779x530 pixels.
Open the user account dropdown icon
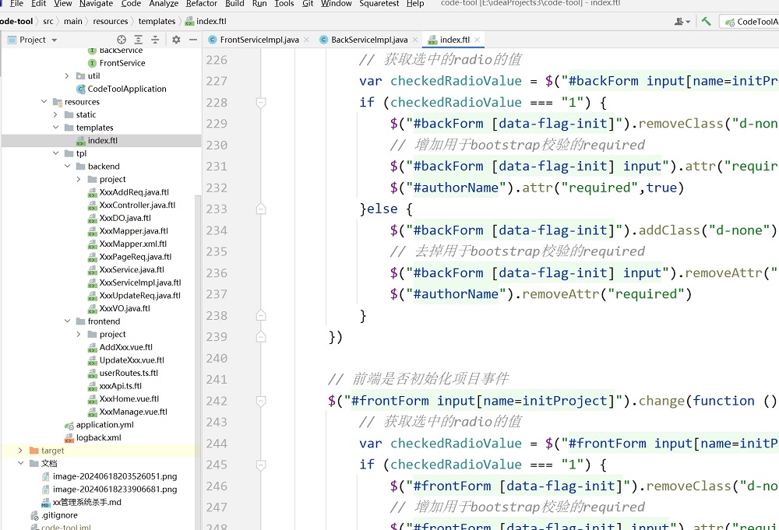(x=682, y=21)
